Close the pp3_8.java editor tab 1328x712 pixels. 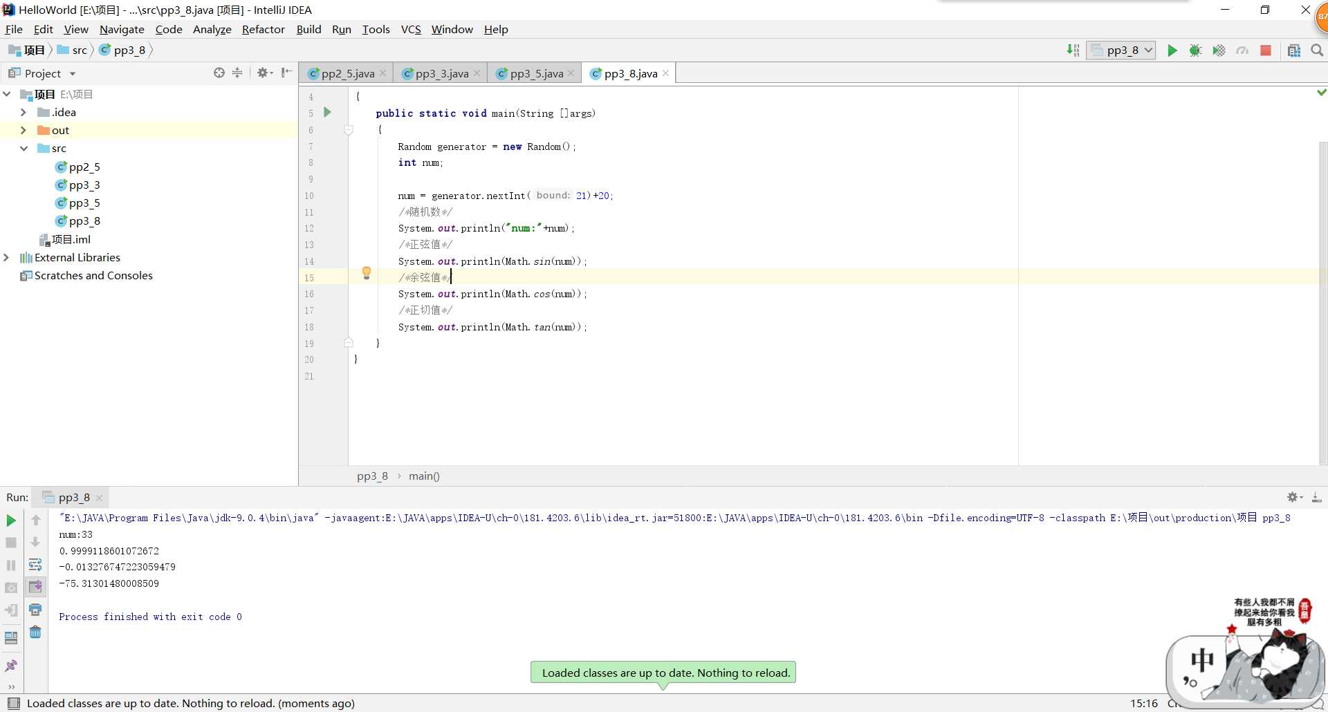pos(665,73)
